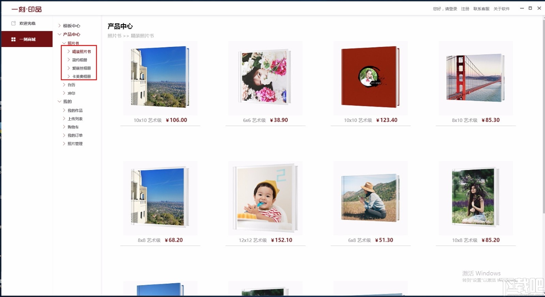Open the 12x12 baby photo book thumbnail

click(265, 198)
